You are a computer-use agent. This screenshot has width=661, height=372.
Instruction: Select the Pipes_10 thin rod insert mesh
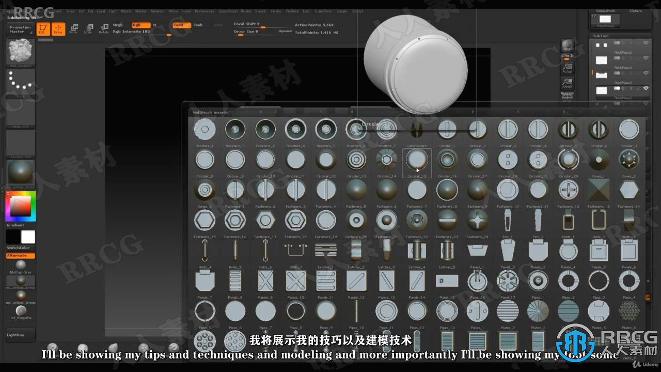coord(356,312)
